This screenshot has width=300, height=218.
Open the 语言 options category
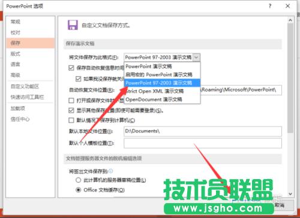click(x=16, y=64)
